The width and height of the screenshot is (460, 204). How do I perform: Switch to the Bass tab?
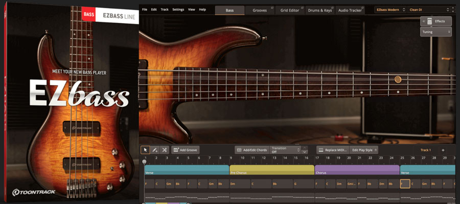tap(229, 10)
